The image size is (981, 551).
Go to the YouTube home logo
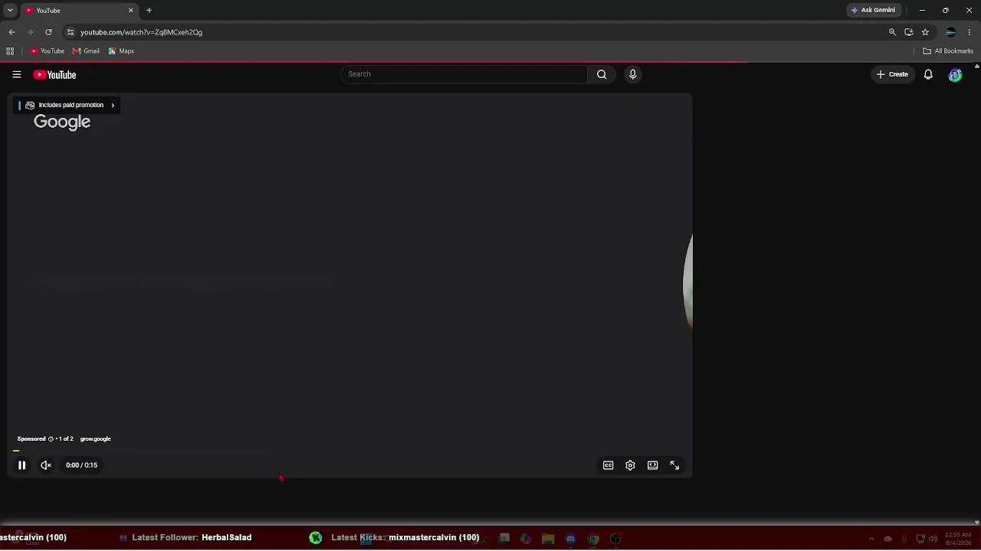point(54,75)
